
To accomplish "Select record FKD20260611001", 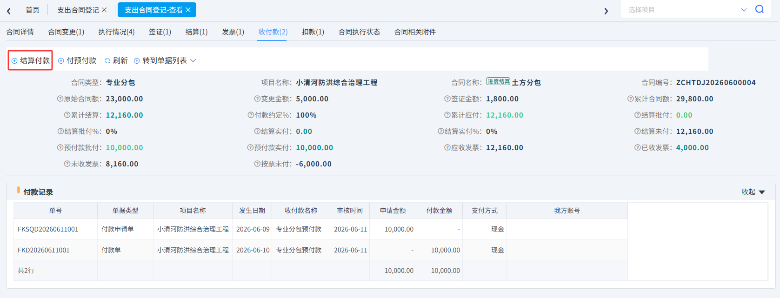I will click(x=44, y=250).
